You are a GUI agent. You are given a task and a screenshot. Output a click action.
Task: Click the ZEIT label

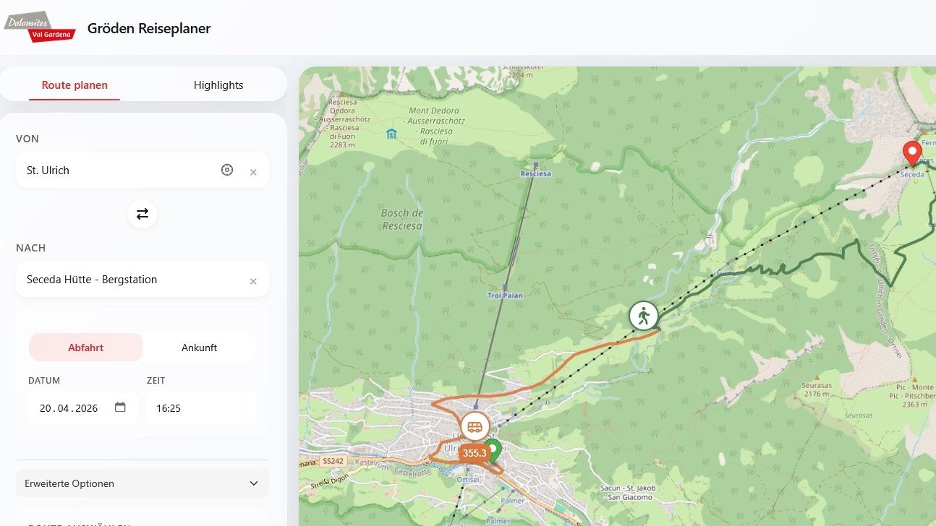(x=156, y=381)
